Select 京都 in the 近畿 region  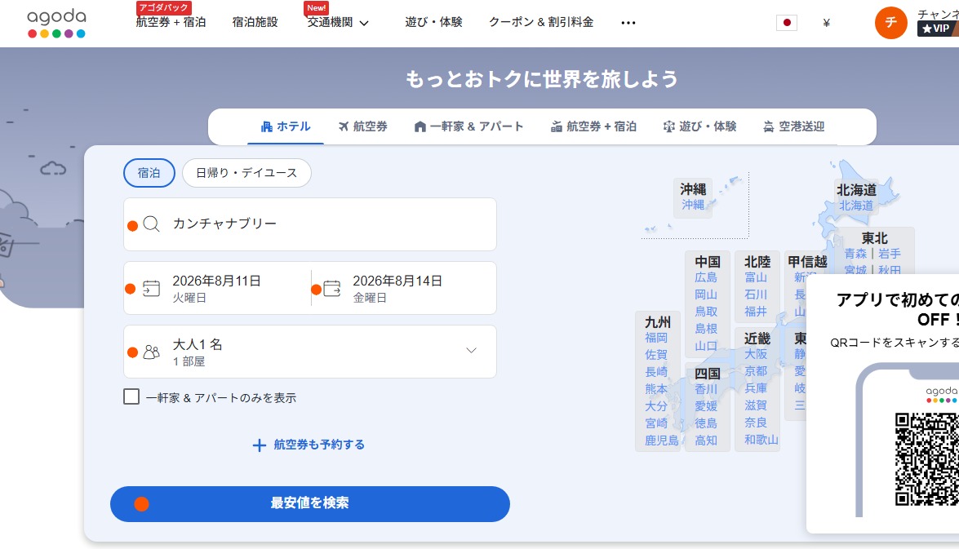[x=756, y=371]
